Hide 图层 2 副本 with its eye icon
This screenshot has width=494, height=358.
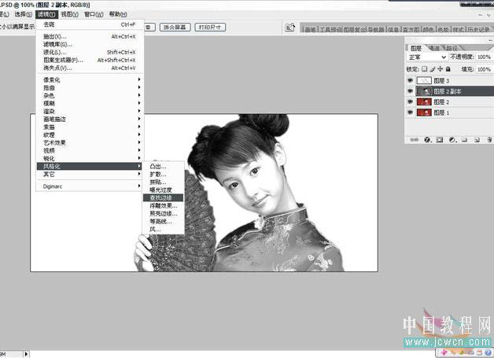410,91
